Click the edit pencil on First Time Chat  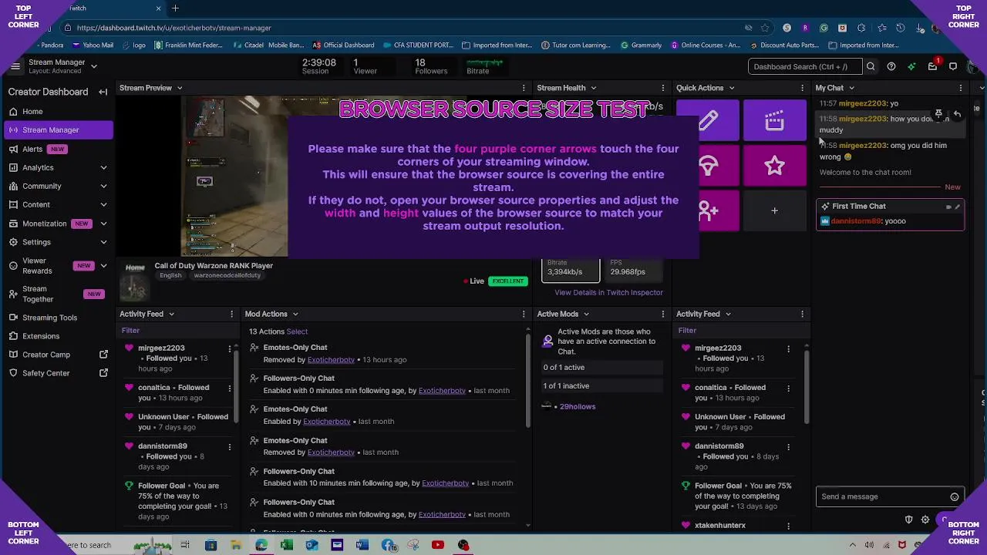(x=958, y=207)
